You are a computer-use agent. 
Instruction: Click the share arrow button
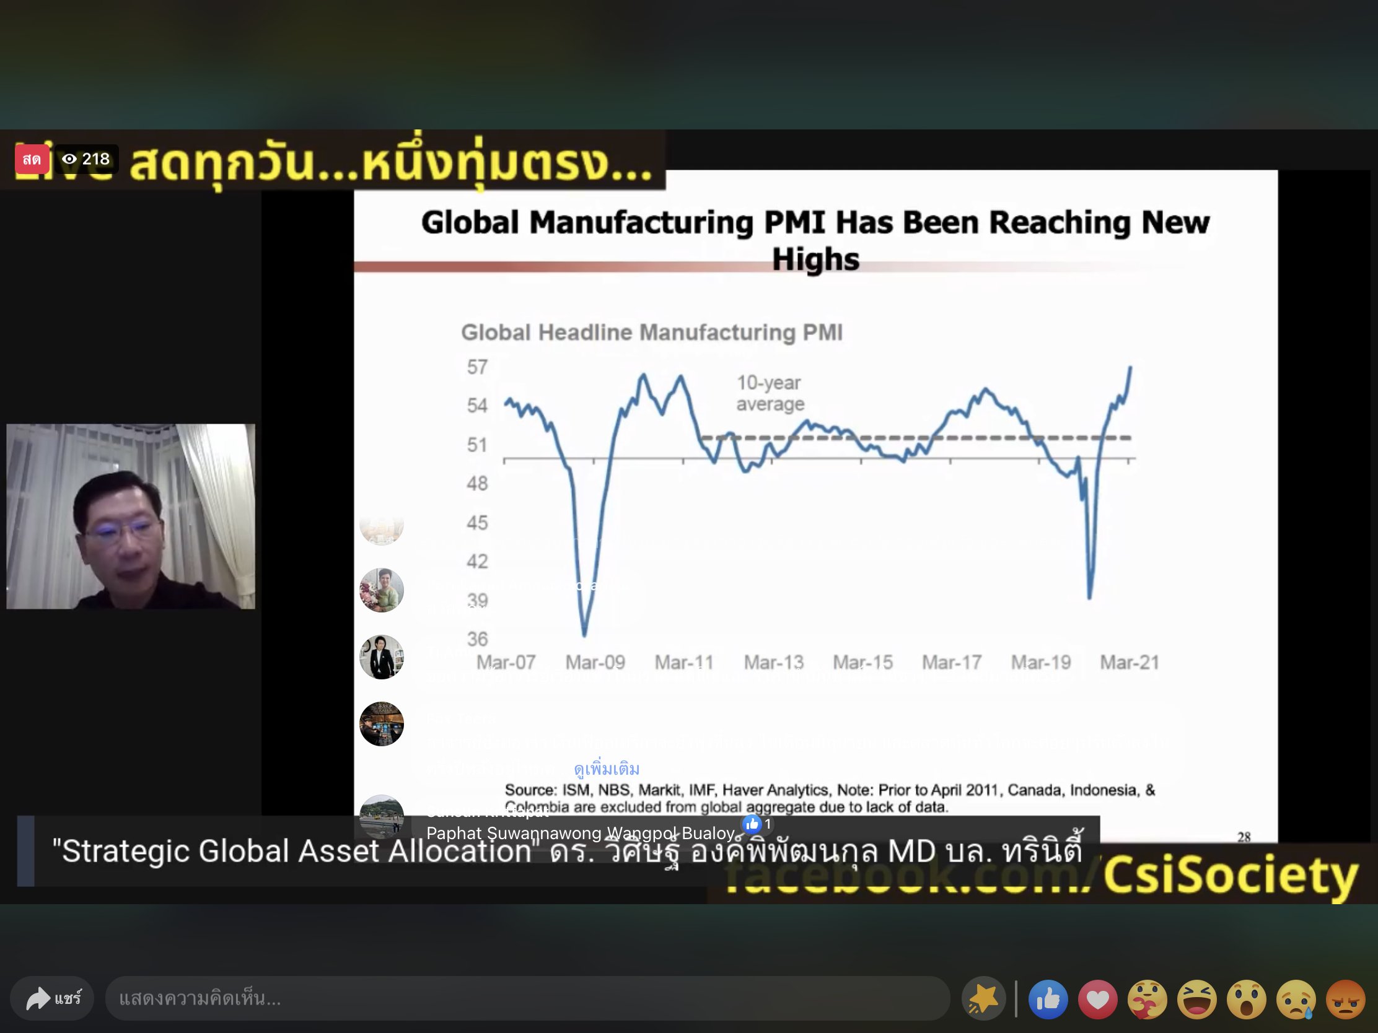tap(52, 998)
